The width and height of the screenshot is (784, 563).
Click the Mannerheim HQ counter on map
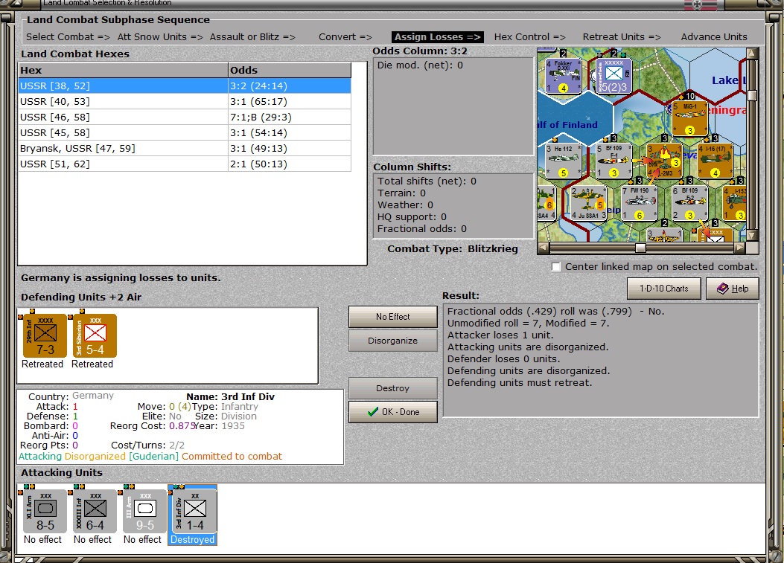614,76
